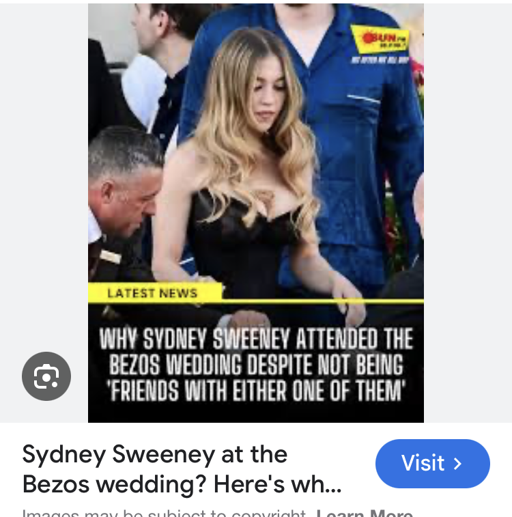Select the main news image preview
The image size is (512, 517).
click(x=256, y=213)
